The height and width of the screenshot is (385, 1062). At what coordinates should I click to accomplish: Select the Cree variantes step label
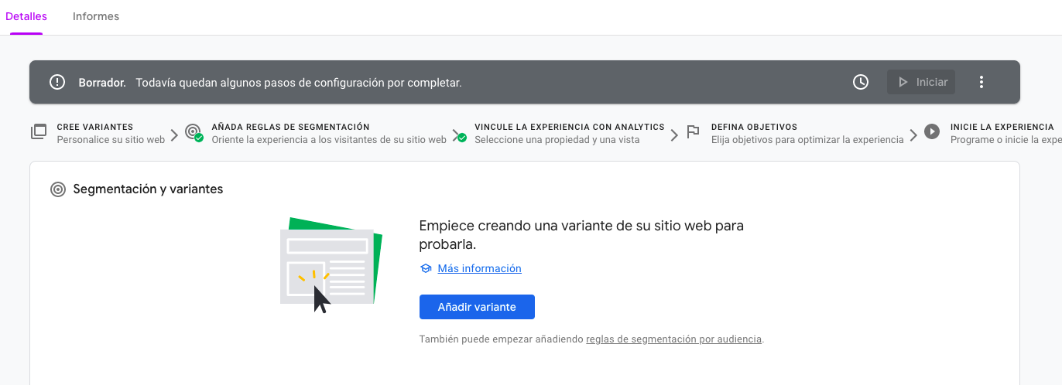click(x=95, y=127)
